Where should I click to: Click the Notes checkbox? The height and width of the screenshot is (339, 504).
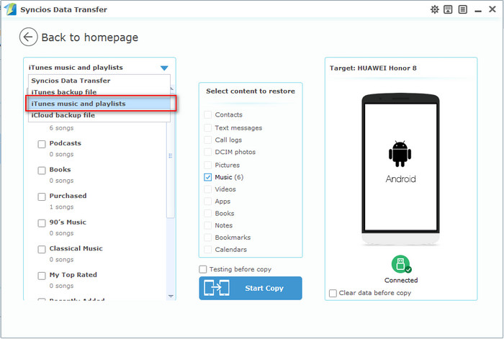pos(207,225)
